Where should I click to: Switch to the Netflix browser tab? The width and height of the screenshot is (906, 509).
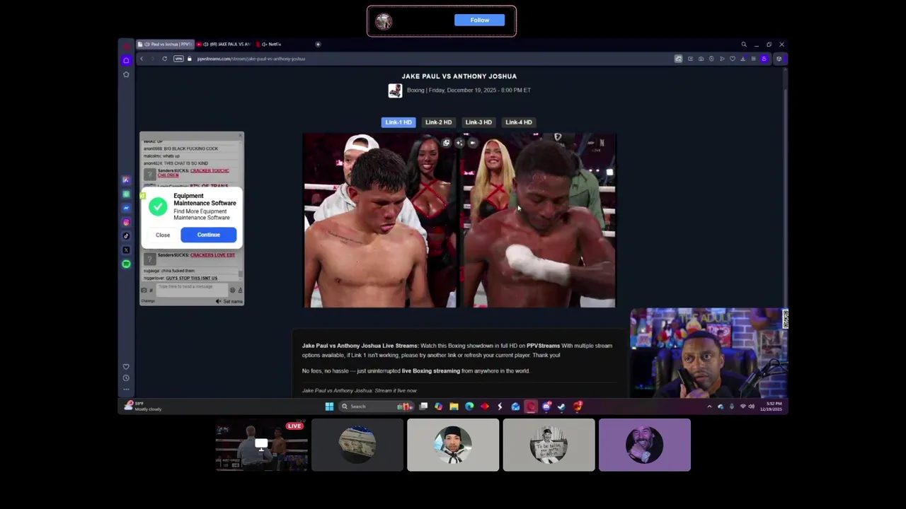click(x=271, y=45)
